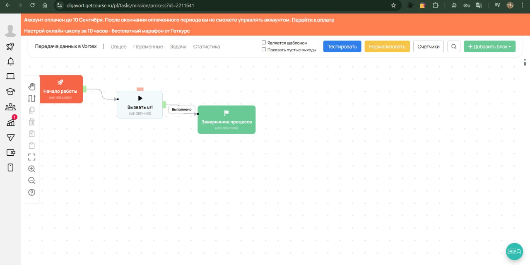The image size is (530, 265).
Task: Click the 'Тестировать' button
Action: click(342, 46)
